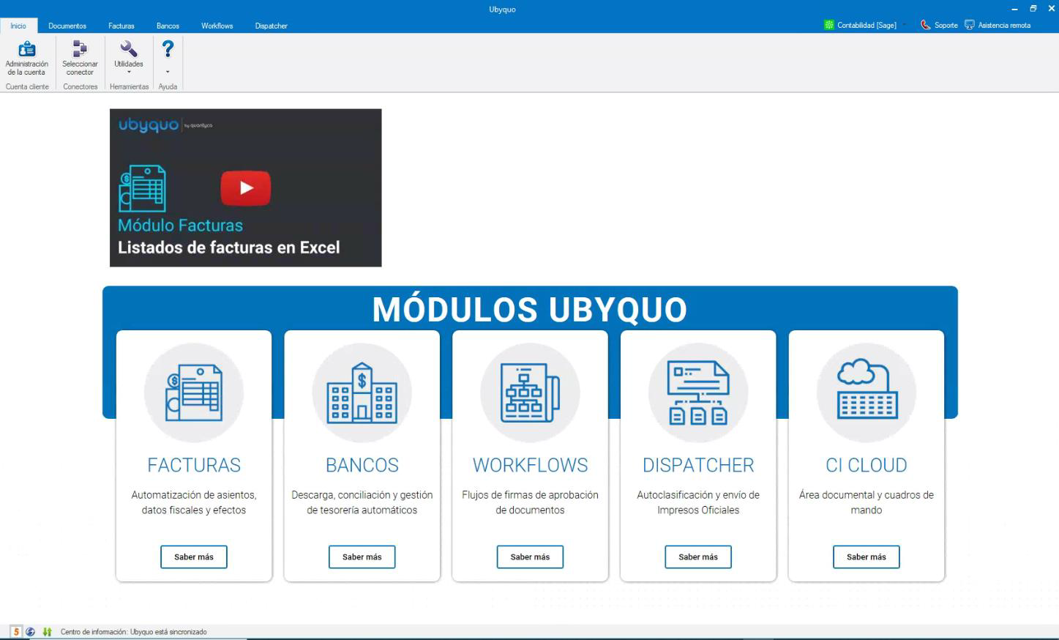
Task: Click the green Contabilidad [Sage] icon
Action: click(x=829, y=25)
